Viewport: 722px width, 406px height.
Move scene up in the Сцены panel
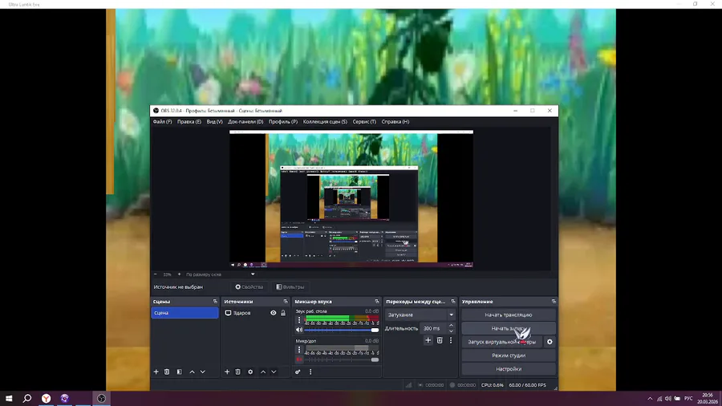[192, 372]
